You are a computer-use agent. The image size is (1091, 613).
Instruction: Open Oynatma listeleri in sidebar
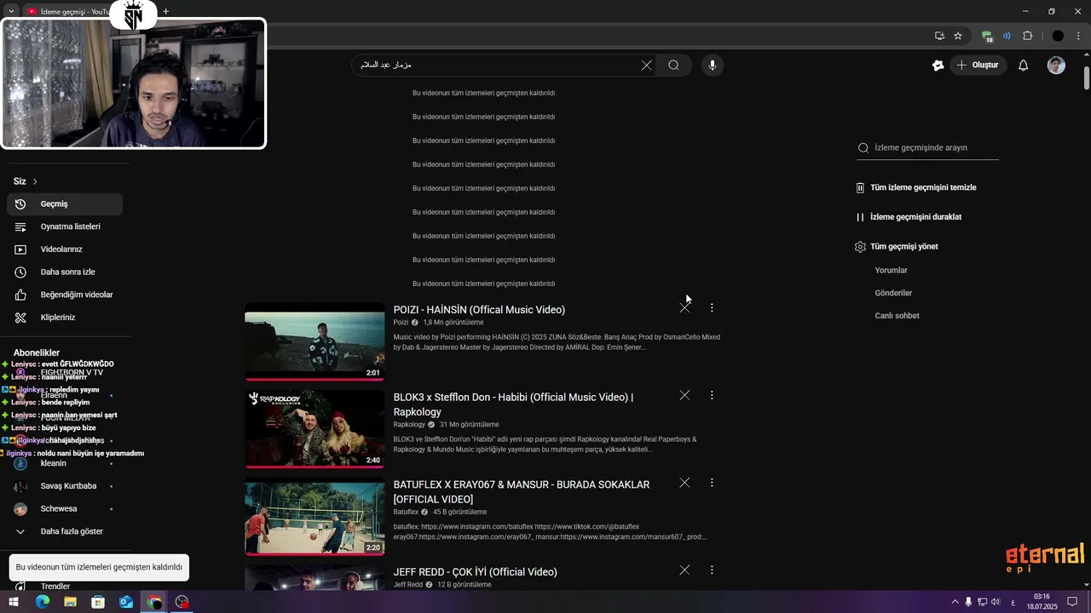point(65,226)
